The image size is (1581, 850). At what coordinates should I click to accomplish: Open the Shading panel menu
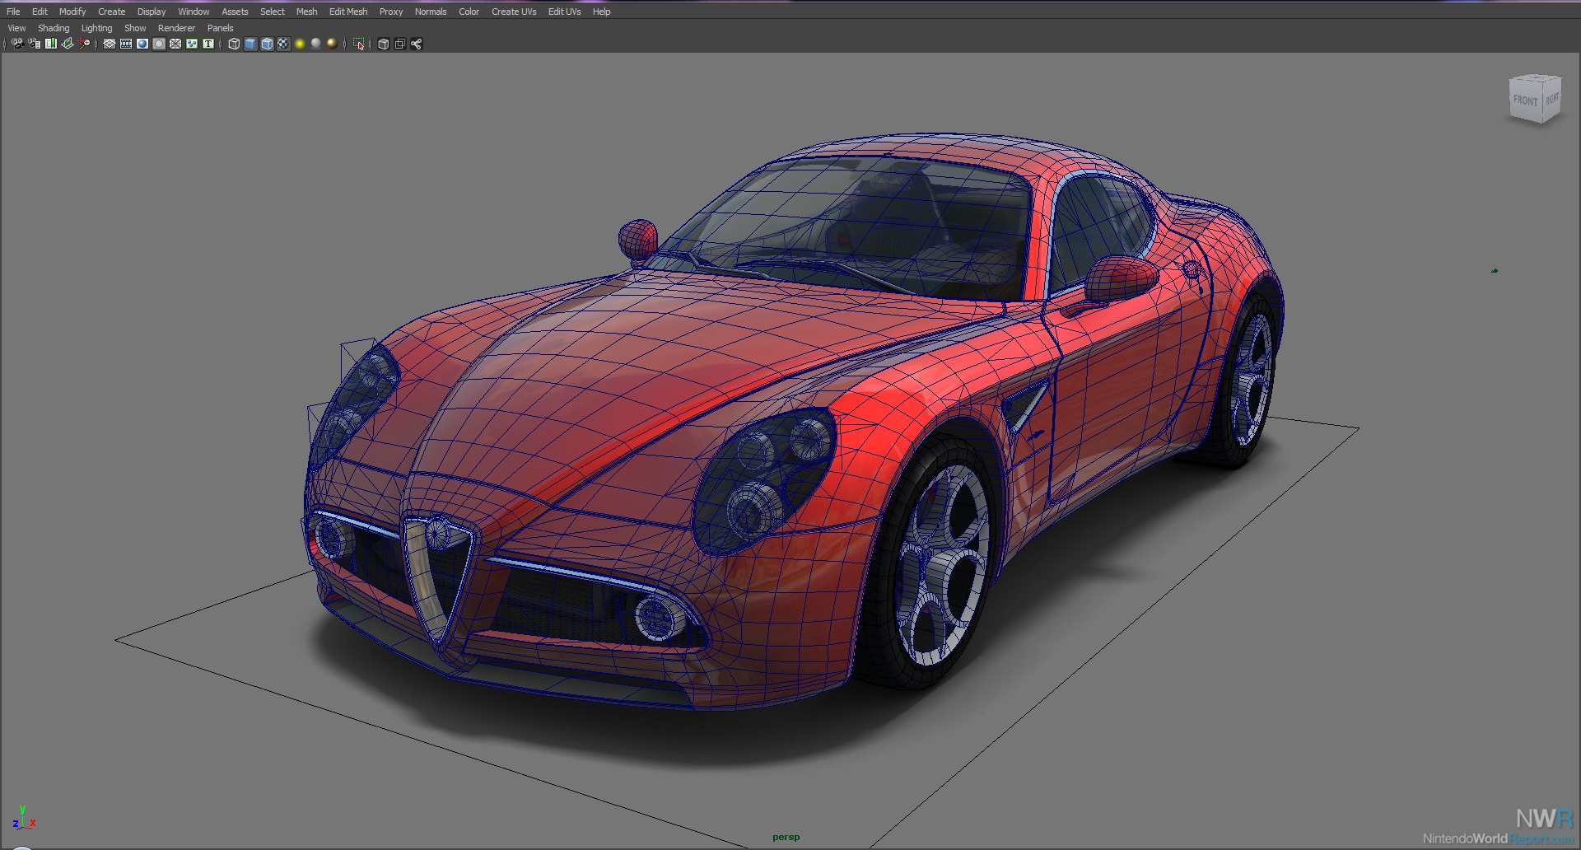point(54,28)
